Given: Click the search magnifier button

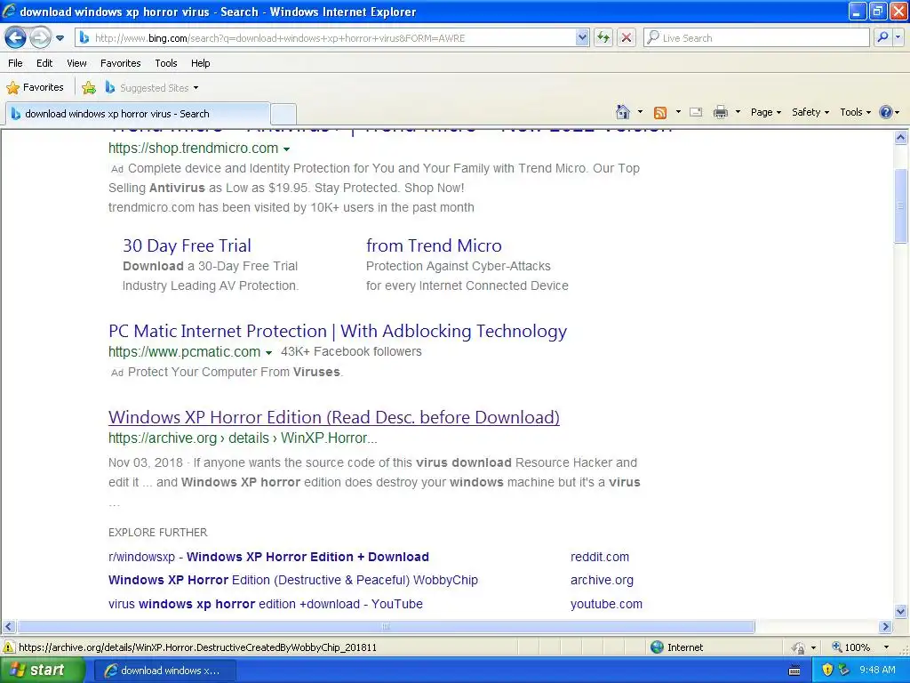Looking at the screenshot, I should click(x=882, y=37).
